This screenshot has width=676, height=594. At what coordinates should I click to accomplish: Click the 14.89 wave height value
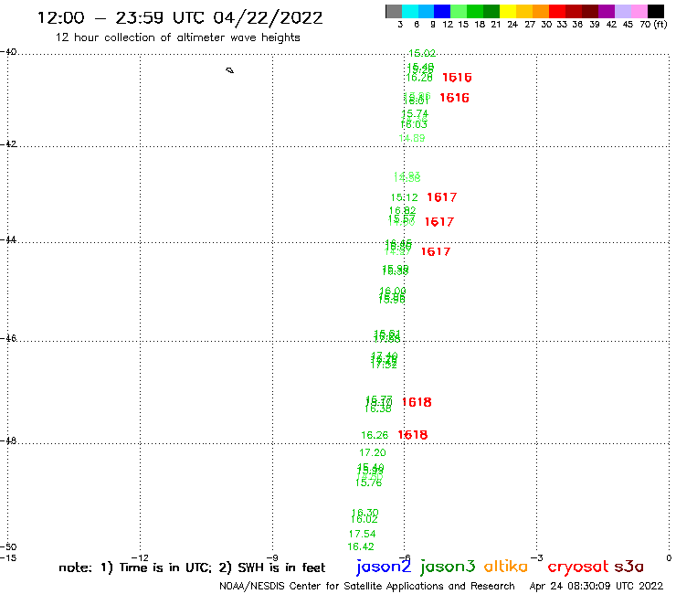(412, 138)
